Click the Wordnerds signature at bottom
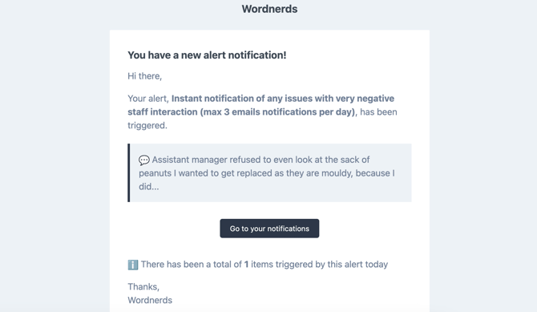Viewport: 537px width, 312px height. tap(150, 300)
